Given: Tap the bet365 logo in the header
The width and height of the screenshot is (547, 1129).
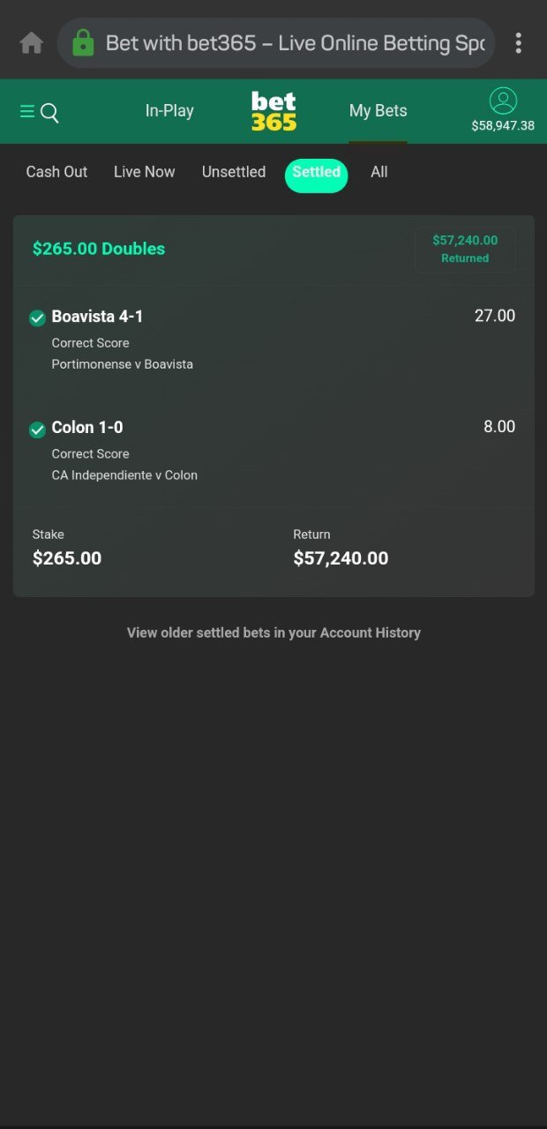Looking at the screenshot, I should coord(273,110).
